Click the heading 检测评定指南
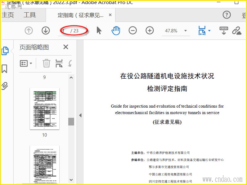This screenshot has height=185, width=247. 167,89
